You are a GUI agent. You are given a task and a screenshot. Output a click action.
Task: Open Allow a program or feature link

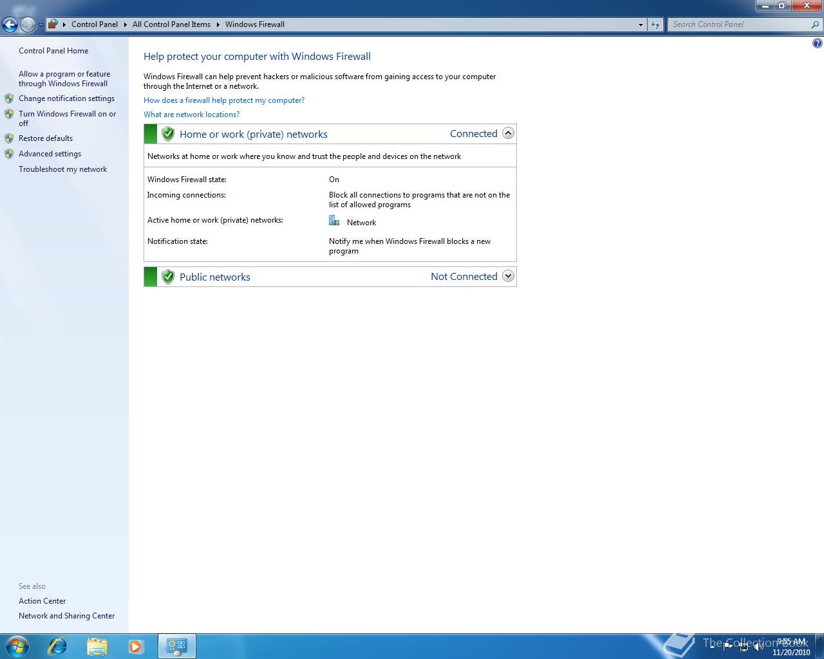tap(64, 79)
